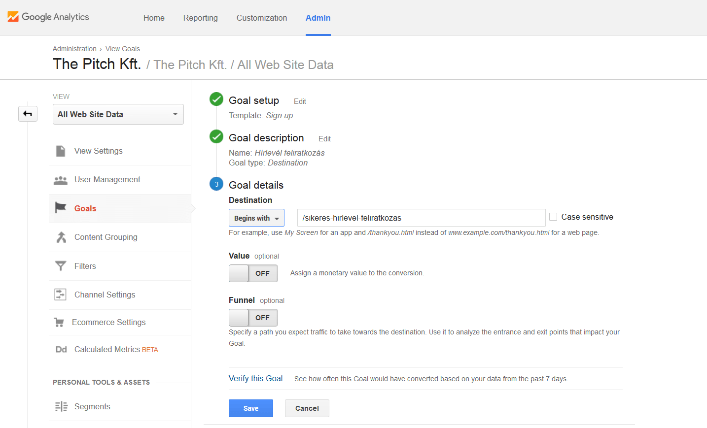Click the Goals flag icon
Image resolution: width=707 pixels, height=428 pixels.
coord(61,208)
